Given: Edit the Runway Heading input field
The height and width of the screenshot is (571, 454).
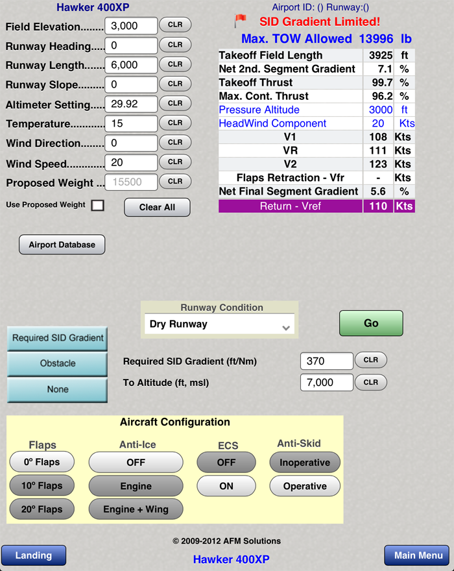Looking at the screenshot, I should tap(131, 45).
